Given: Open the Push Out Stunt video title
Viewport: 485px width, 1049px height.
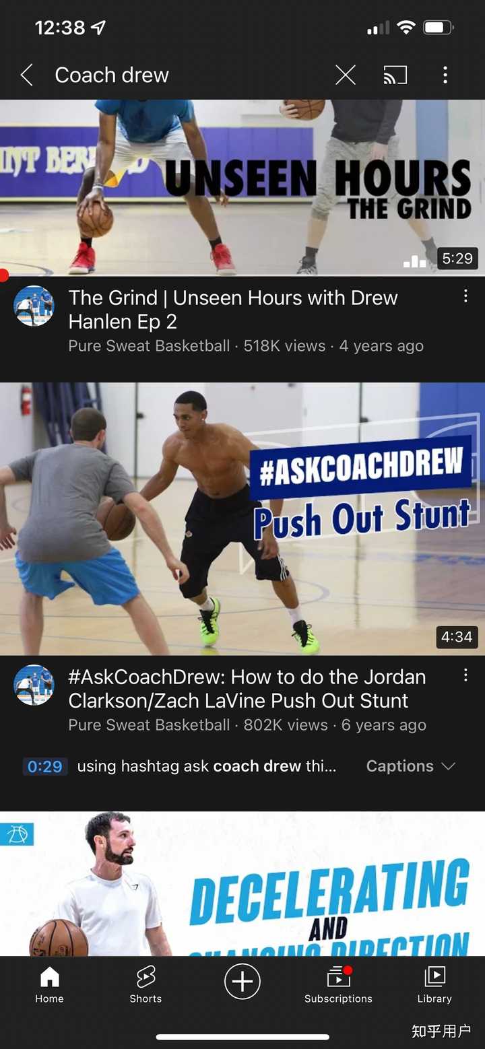Looking at the screenshot, I should (x=247, y=689).
